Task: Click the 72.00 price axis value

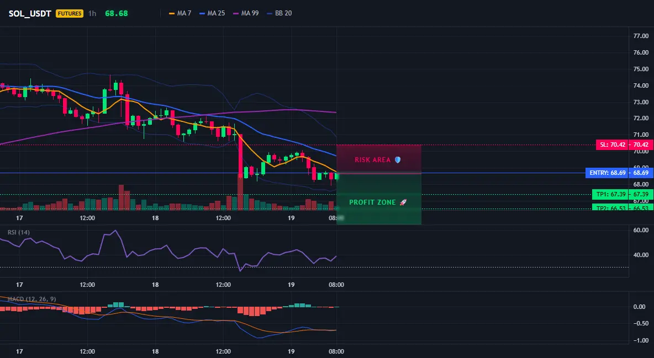Action: coord(641,119)
